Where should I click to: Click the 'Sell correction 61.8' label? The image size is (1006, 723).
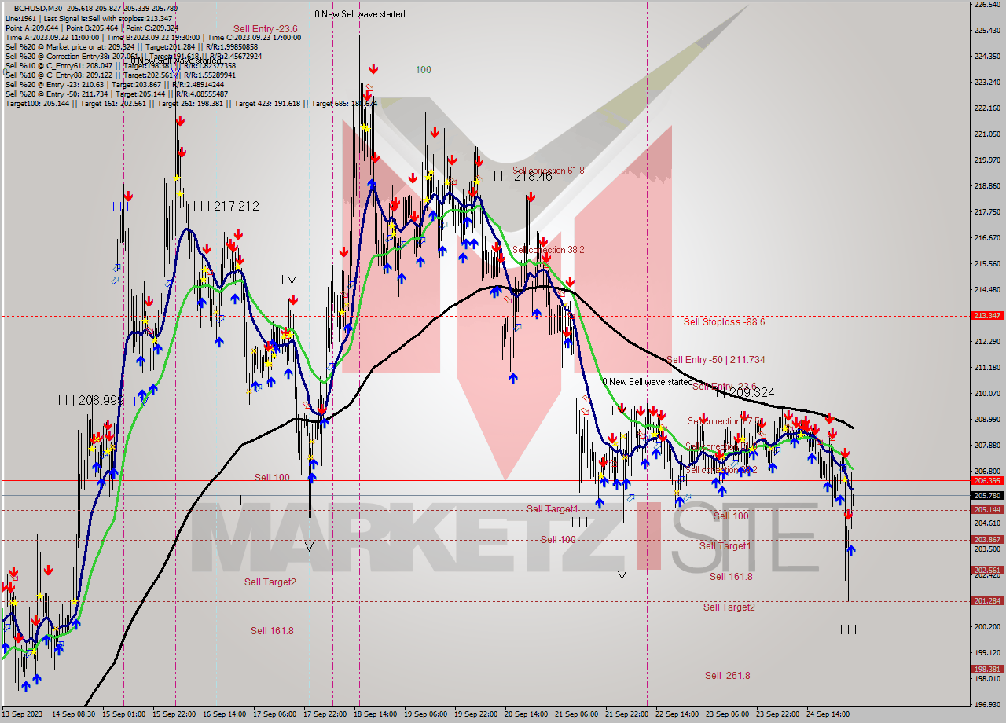click(548, 171)
